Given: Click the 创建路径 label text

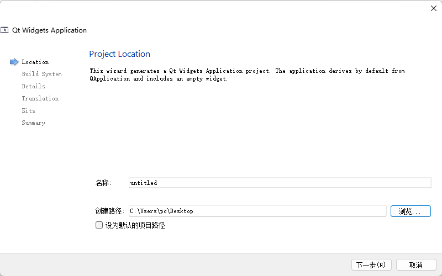Looking at the screenshot, I should (x=110, y=211).
